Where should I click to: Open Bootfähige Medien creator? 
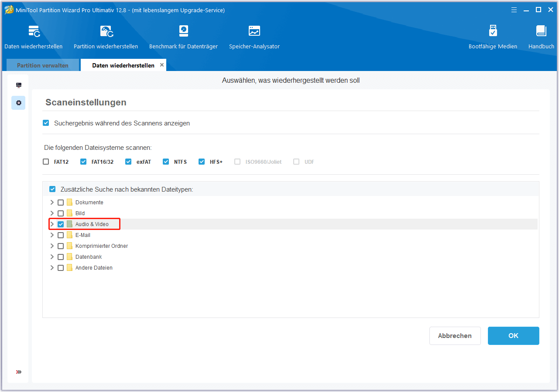point(493,37)
